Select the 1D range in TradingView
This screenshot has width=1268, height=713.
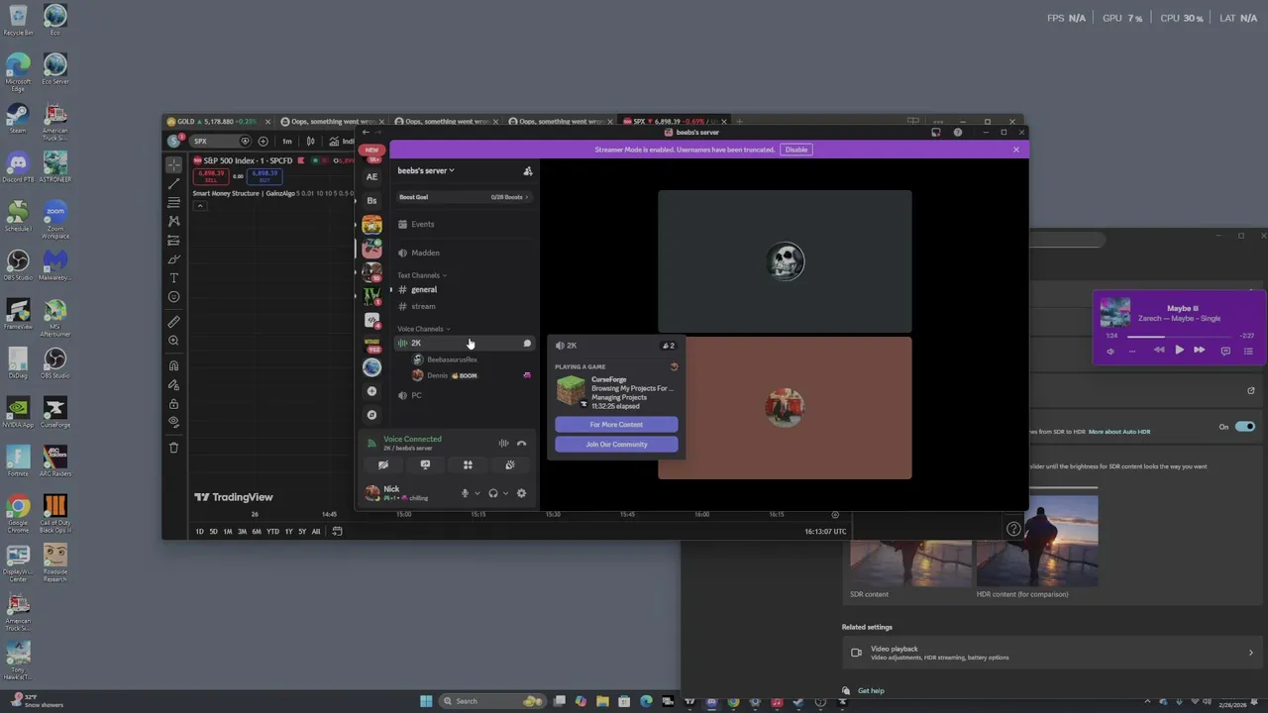point(199,532)
